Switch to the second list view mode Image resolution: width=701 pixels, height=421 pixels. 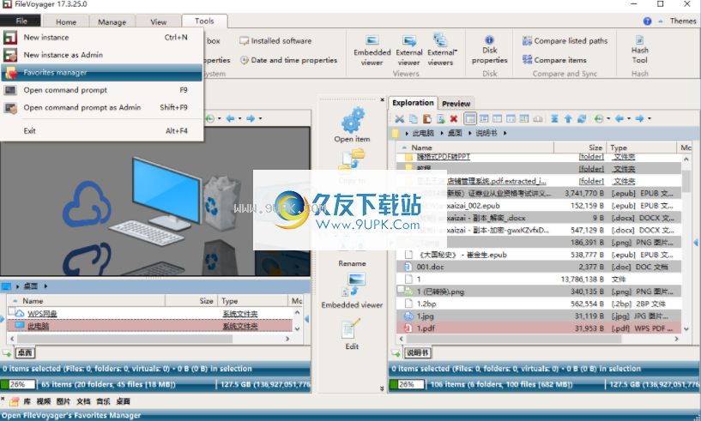tap(484, 119)
